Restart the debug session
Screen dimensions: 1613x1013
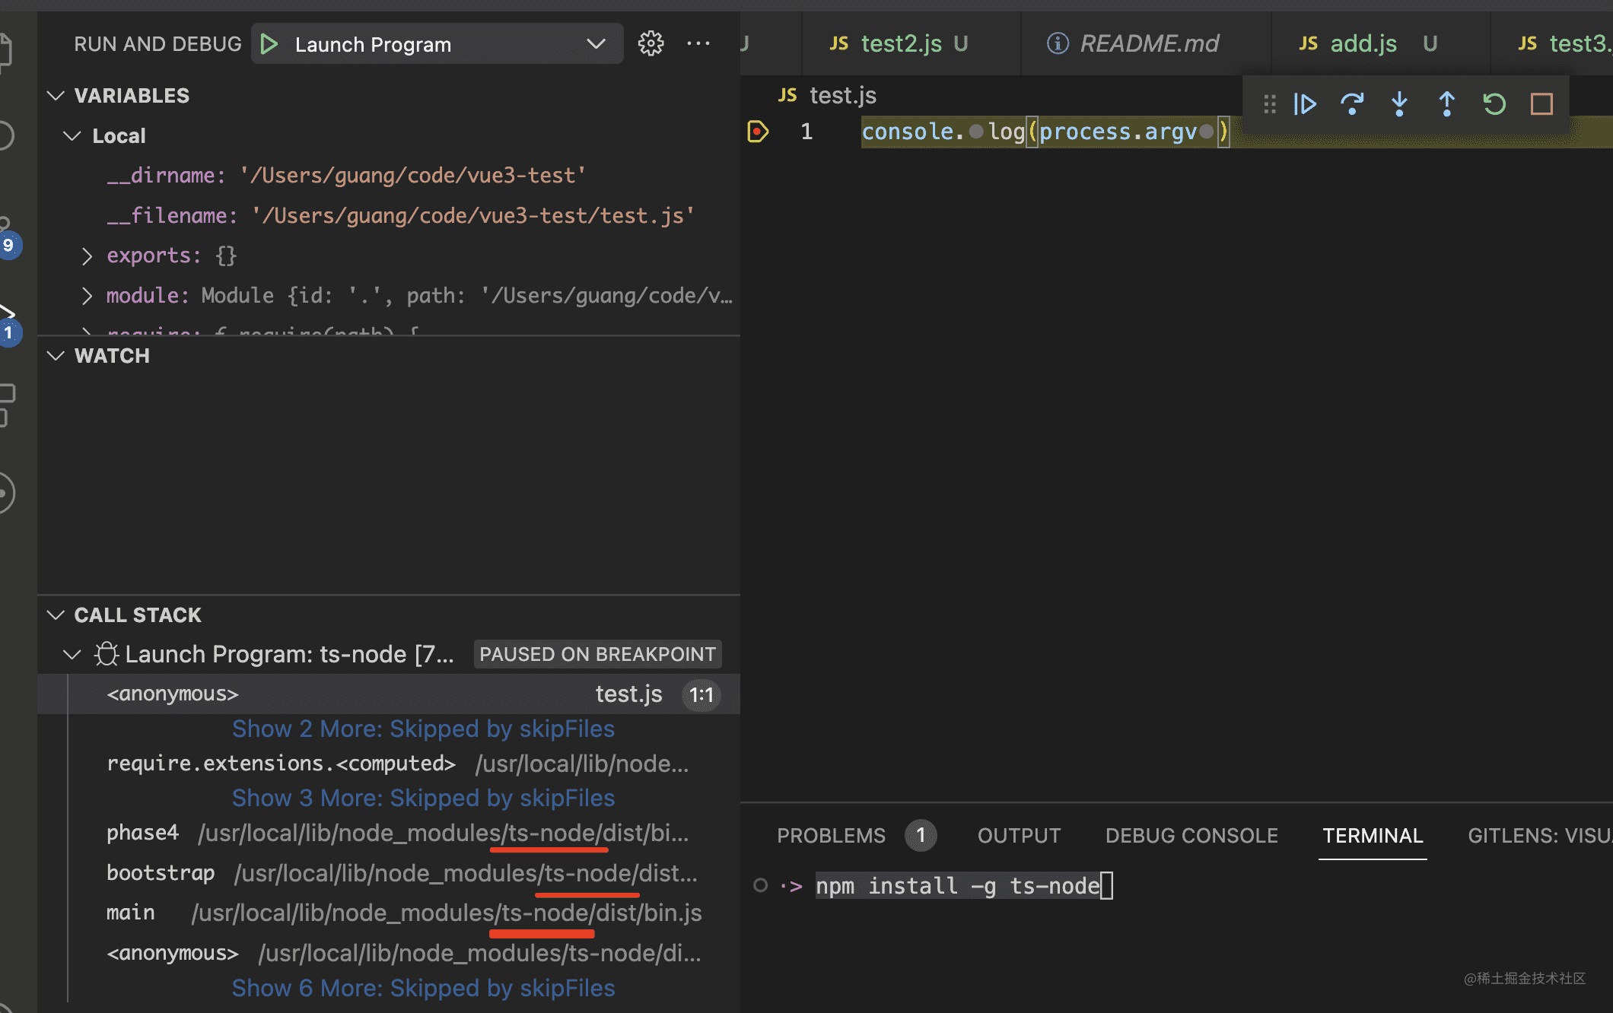1494,104
